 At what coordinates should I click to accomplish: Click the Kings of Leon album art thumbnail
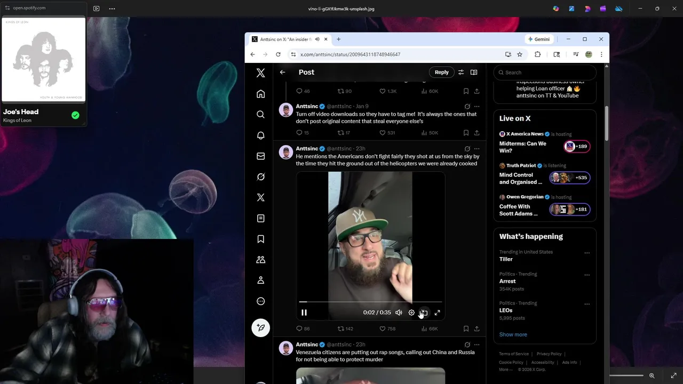pyautogui.click(x=44, y=60)
